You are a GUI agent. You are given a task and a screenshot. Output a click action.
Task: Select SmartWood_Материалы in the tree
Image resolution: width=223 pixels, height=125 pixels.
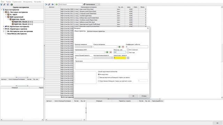pyautogui.click(x=17, y=34)
